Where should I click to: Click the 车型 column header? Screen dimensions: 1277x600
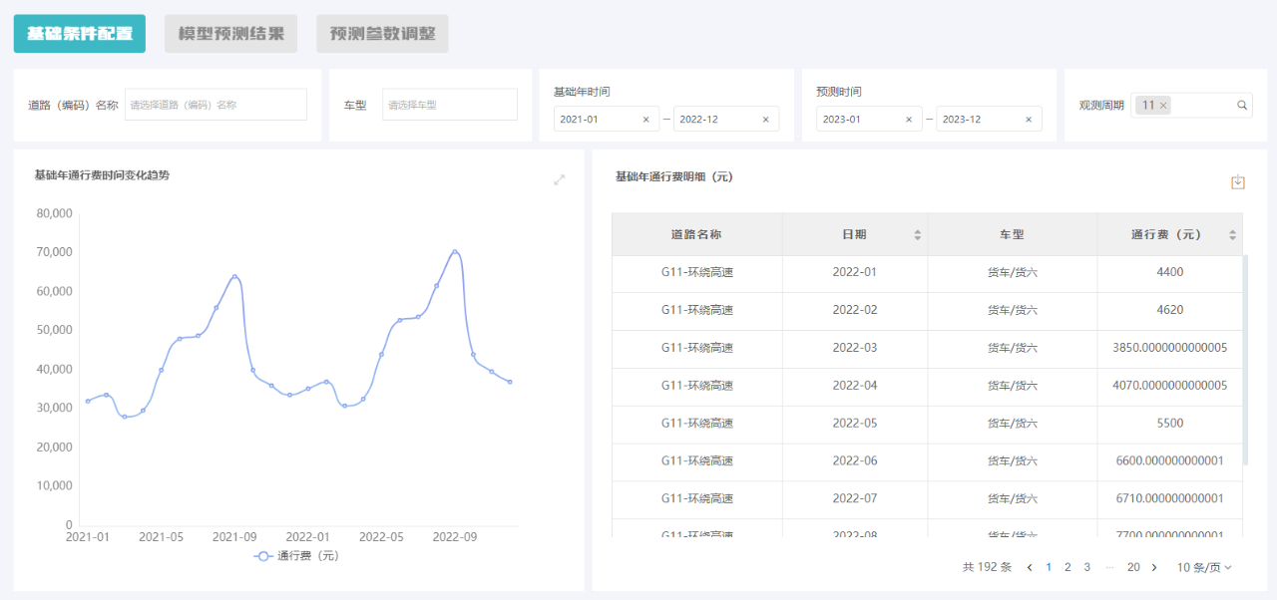click(1013, 234)
